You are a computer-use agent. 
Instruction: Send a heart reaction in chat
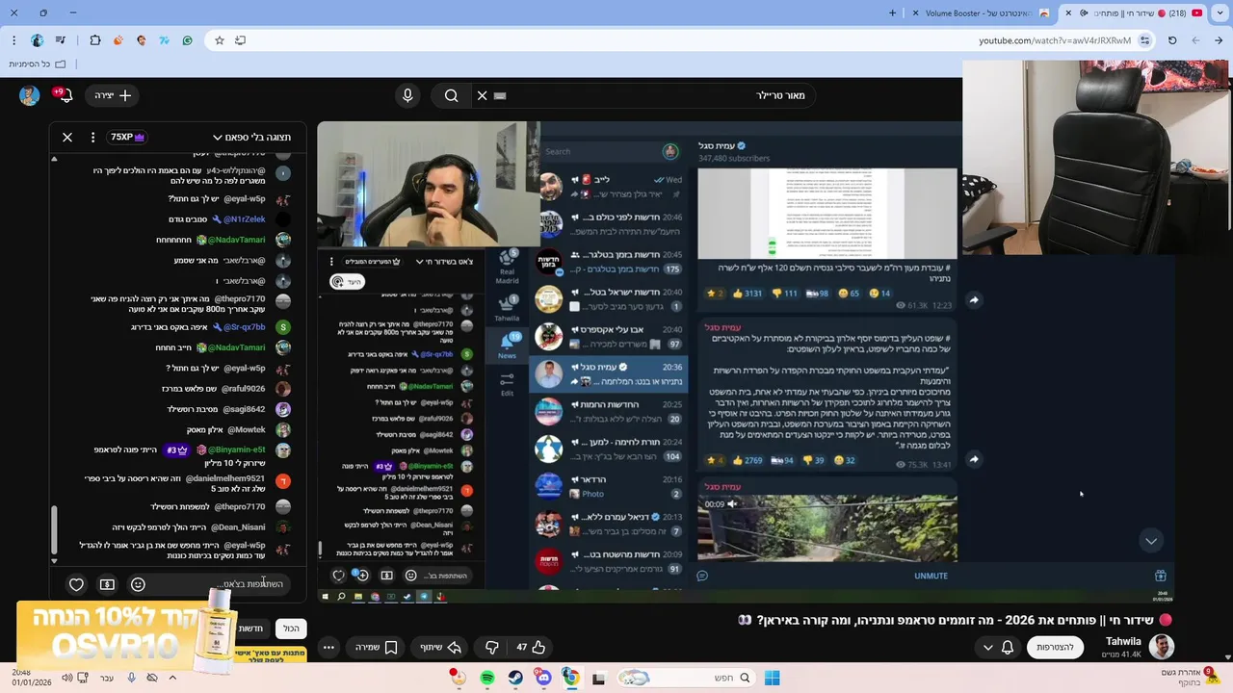[76, 584]
